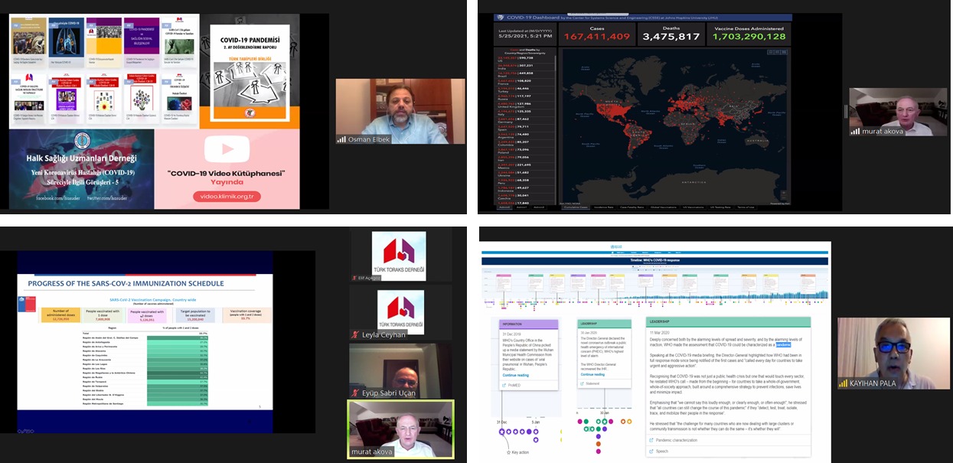Open the video.klimik.org.tr link button
This screenshot has width=953, height=463.
click(x=226, y=197)
